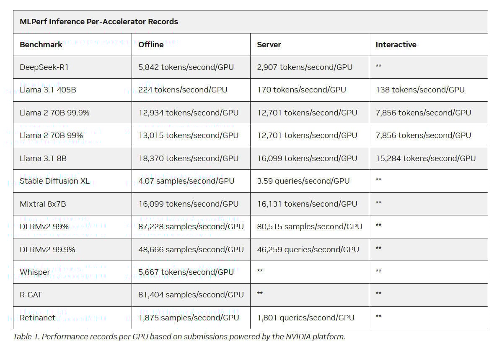Select the "81,404 samples/second/GPU" cell

click(x=191, y=295)
